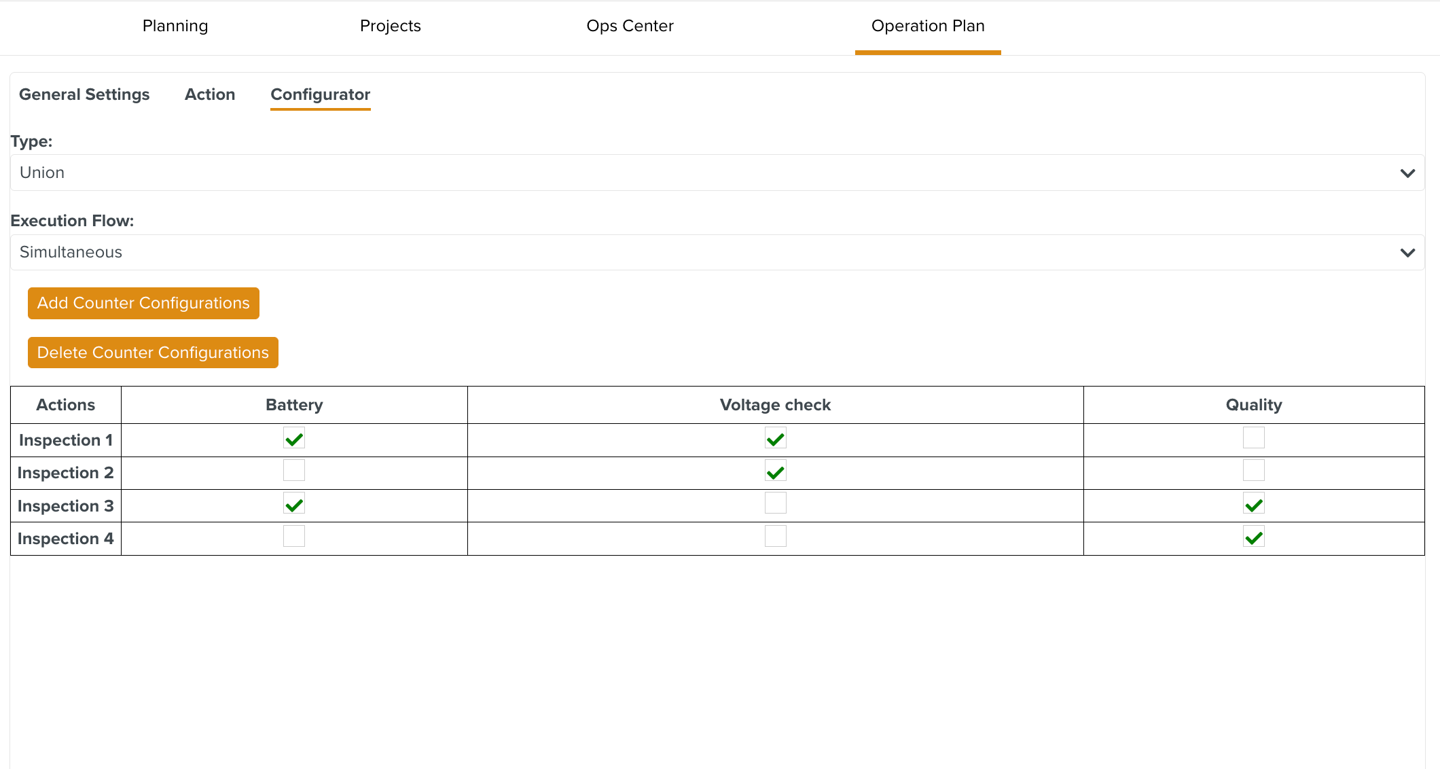Check Battery box for Inspection 4
Screen dimensions: 1440x769
[x=294, y=537]
